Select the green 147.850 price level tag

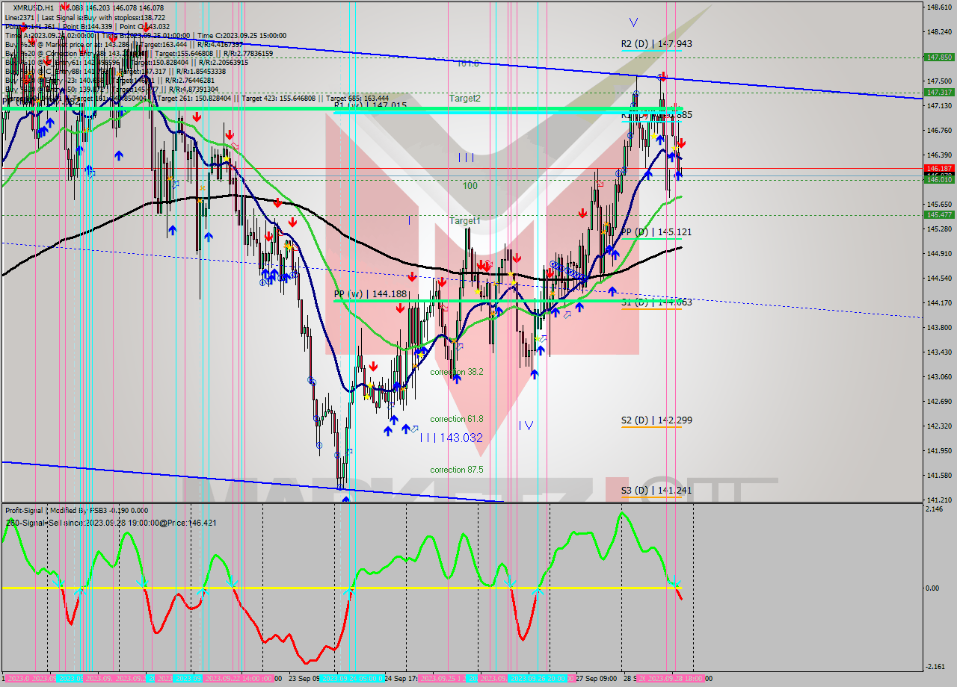pyautogui.click(x=938, y=57)
